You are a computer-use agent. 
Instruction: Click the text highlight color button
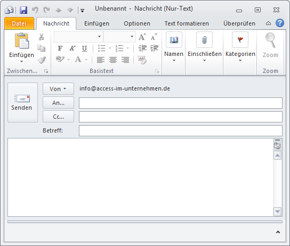tap(60, 59)
